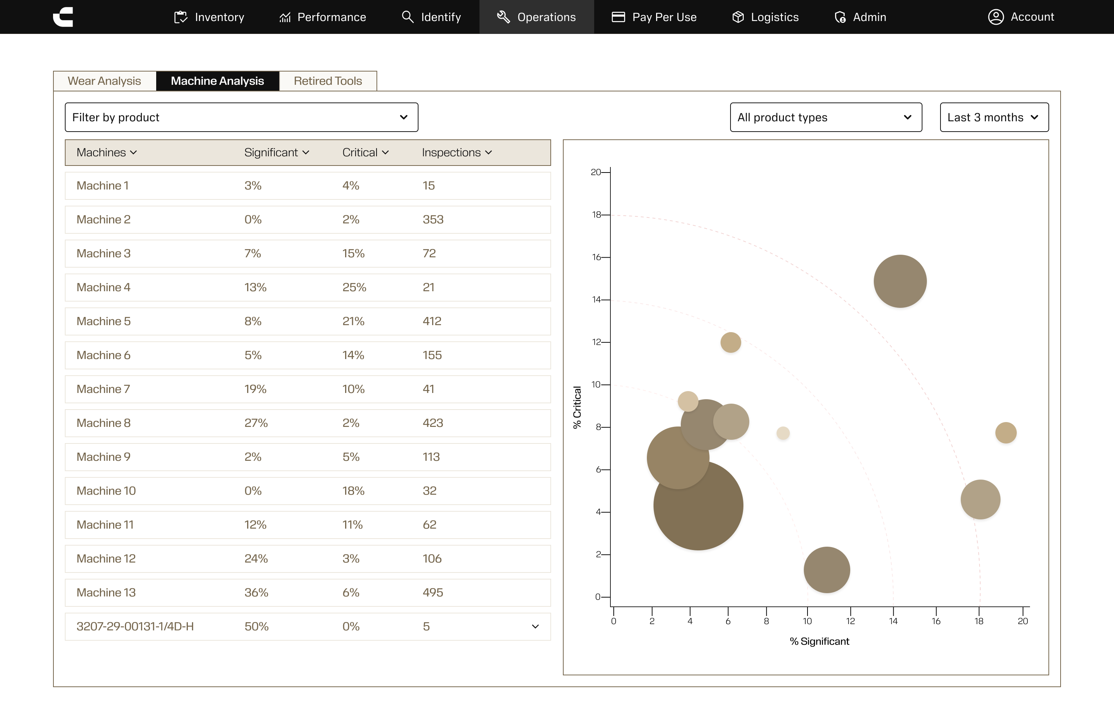Open the Filter by product dropdown
Screen dimensions: 1114x724
pyautogui.click(x=241, y=118)
